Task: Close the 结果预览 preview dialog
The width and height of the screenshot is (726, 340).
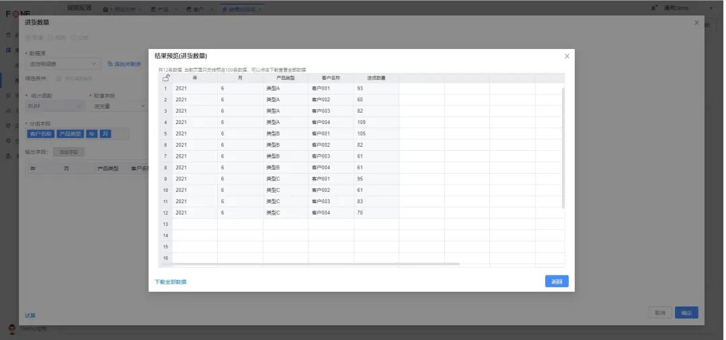Action: point(567,56)
